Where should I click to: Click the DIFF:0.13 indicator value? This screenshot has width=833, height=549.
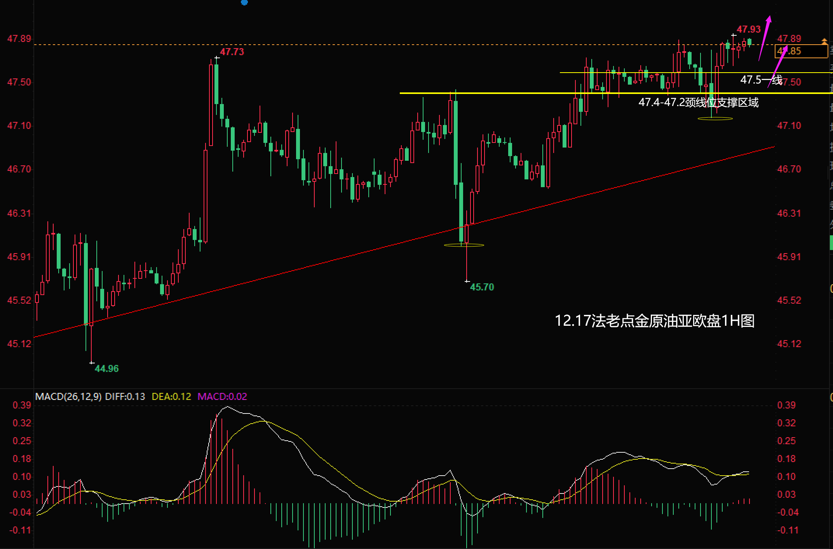pos(125,396)
